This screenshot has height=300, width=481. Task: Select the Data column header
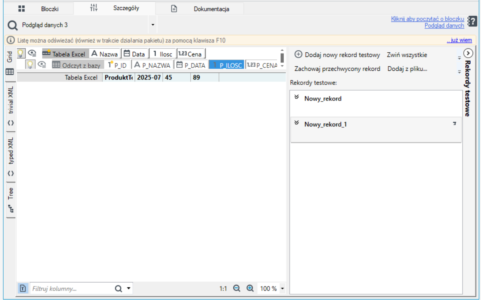point(134,54)
